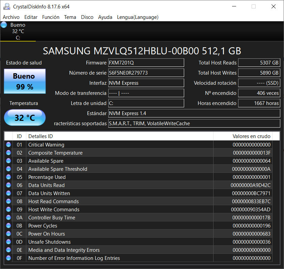Click the Firmware value field FXM7201Q
Image resolution: width=284 pixels, height=269 pixels.
[146, 63]
